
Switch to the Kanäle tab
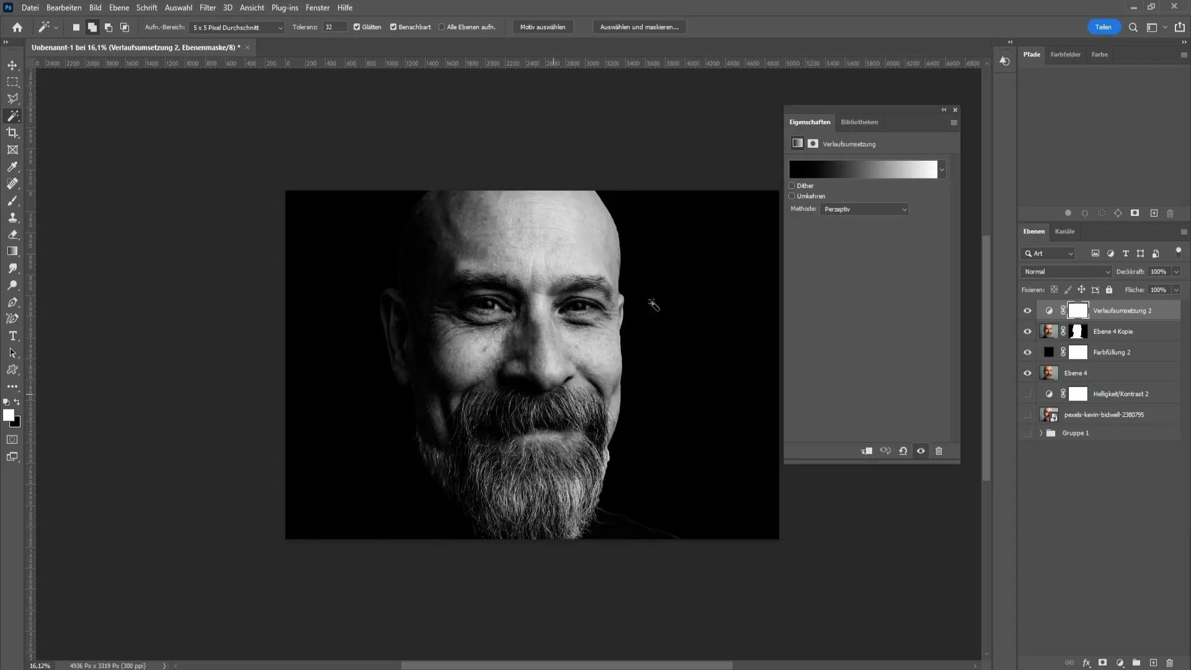click(1064, 231)
